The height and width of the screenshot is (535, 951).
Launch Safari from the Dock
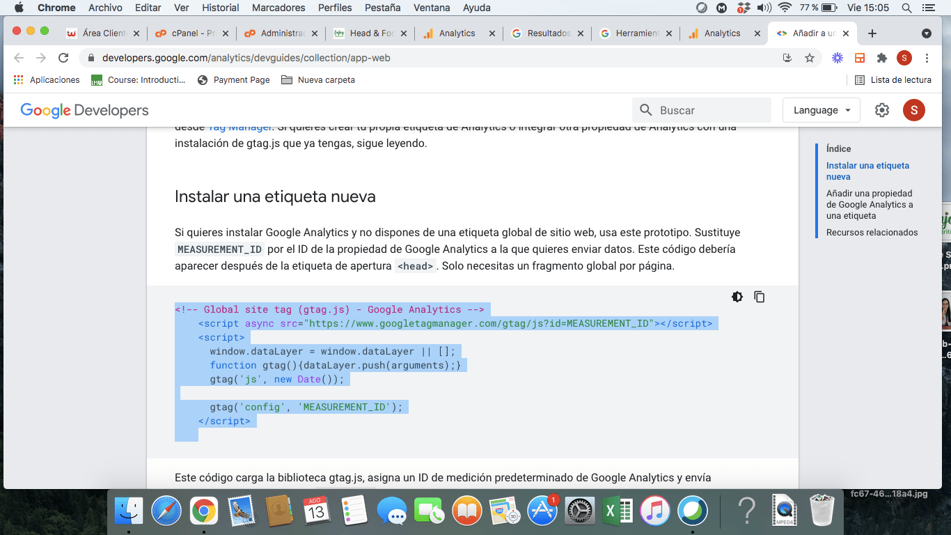[x=166, y=511]
